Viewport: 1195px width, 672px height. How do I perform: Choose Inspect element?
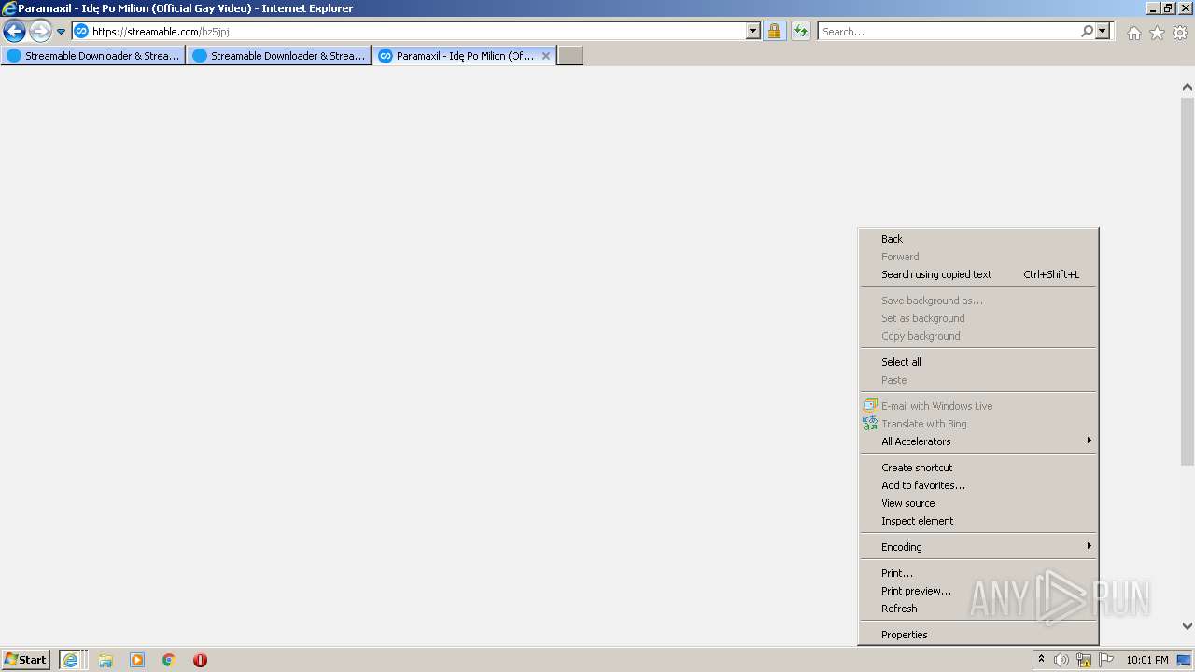(978, 521)
